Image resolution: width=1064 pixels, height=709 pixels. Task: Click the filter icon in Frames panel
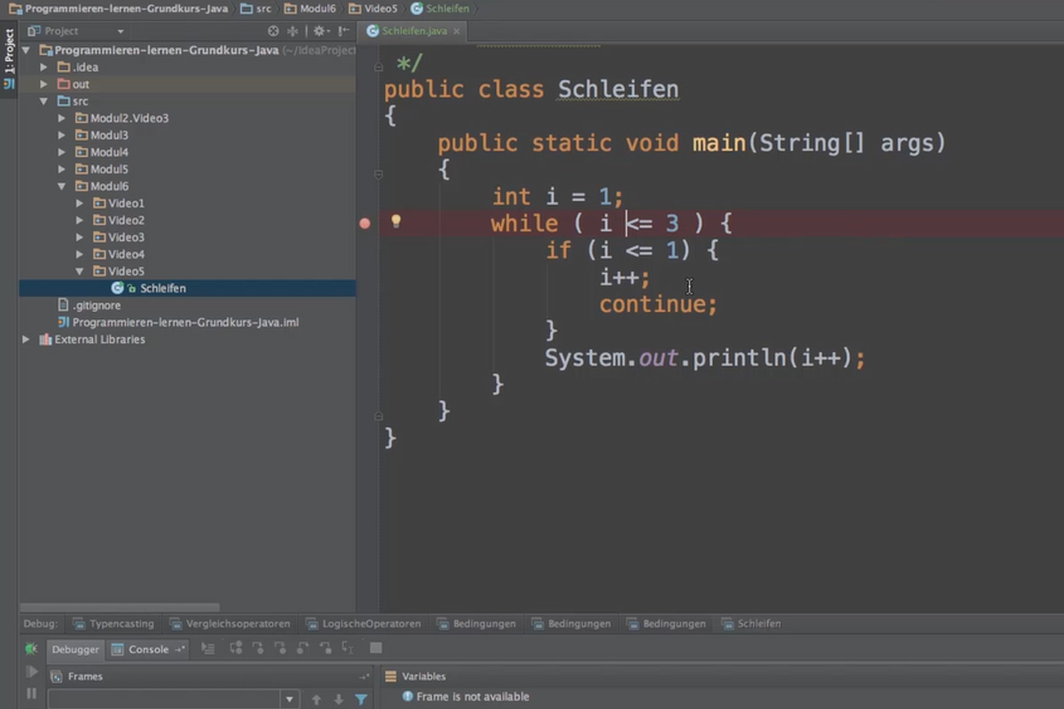pos(361,699)
